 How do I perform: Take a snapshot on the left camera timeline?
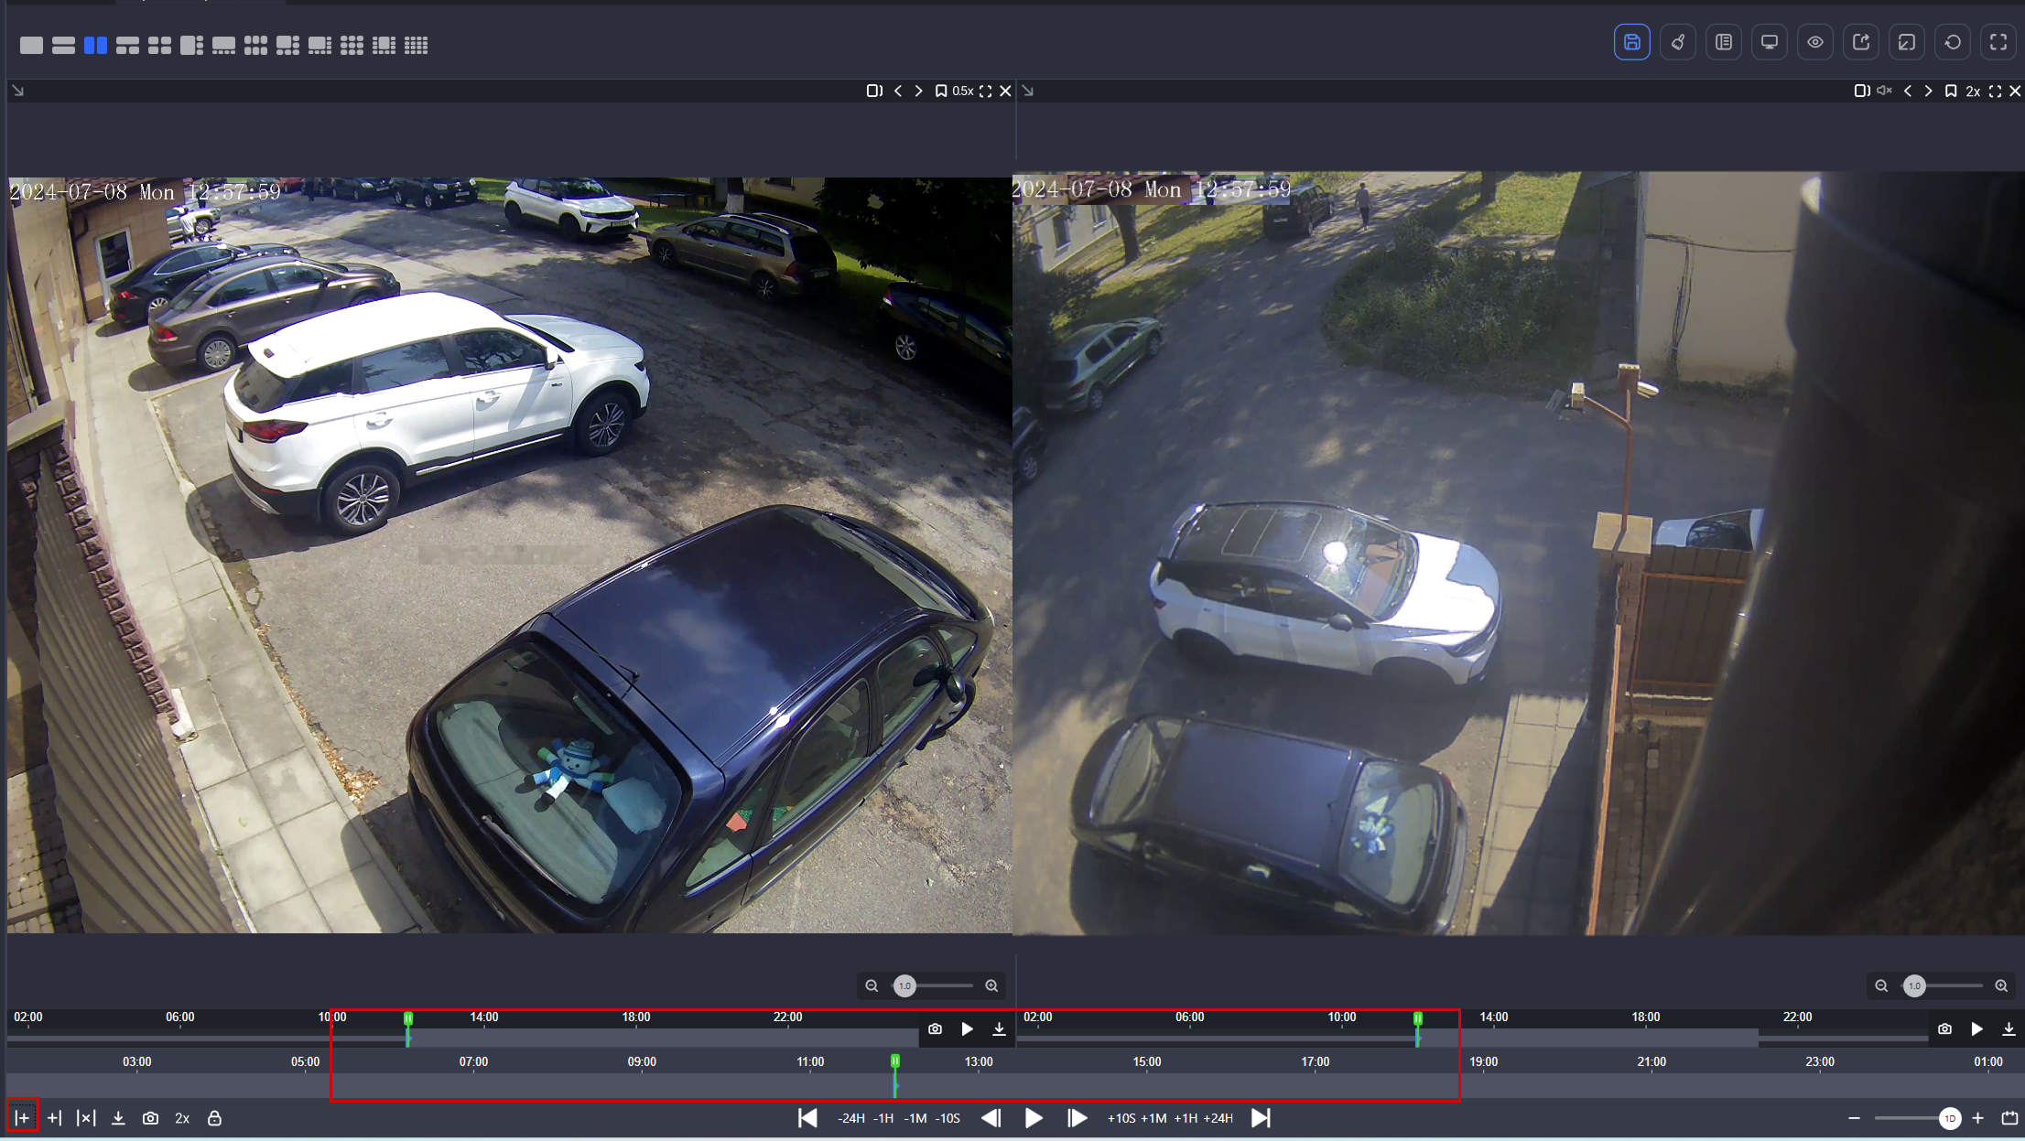coord(935,1028)
